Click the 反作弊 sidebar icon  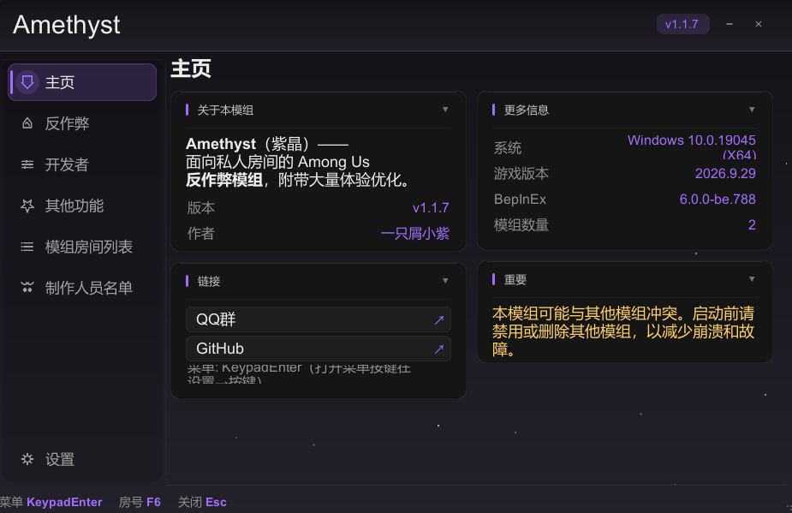(x=27, y=123)
